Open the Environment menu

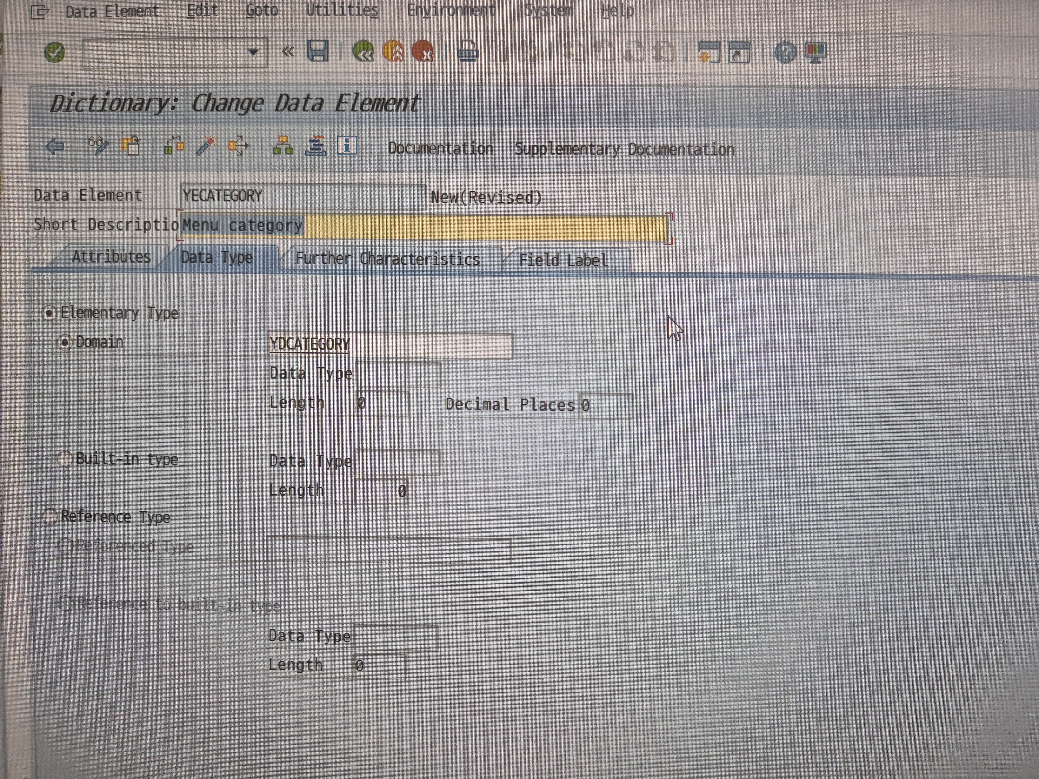click(451, 10)
